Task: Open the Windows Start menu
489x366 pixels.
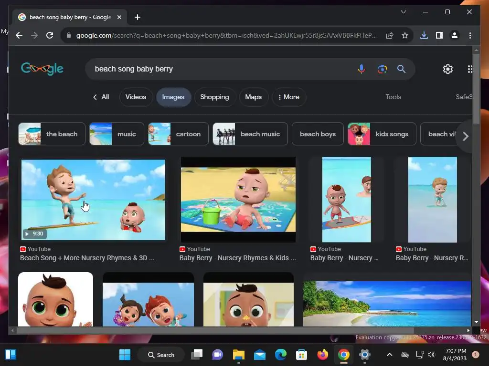Action: click(x=125, y=355)
